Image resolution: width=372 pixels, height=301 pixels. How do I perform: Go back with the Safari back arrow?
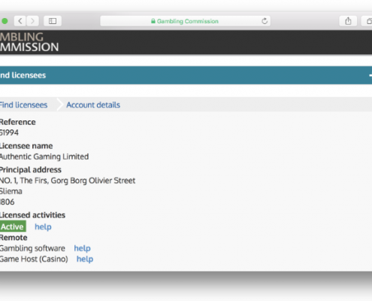(x=20, y=21)
